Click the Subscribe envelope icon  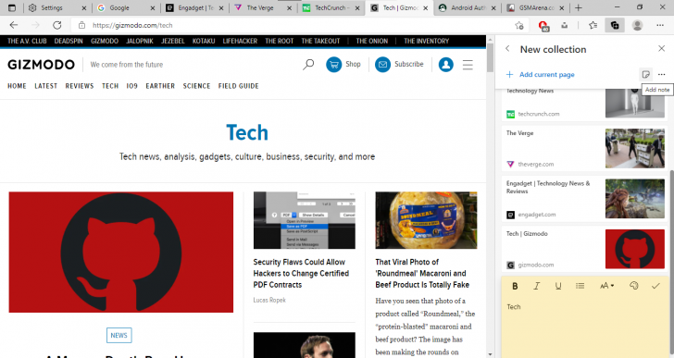pos(382,65)
